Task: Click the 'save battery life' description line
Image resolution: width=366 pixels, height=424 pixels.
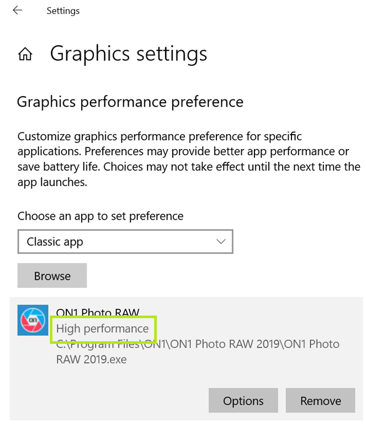Action: pos(188,167)
